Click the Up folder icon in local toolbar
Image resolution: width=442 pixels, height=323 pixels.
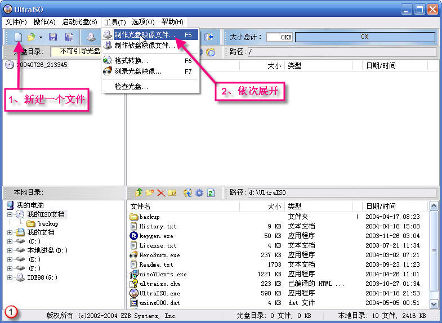[x=139, y=192]
